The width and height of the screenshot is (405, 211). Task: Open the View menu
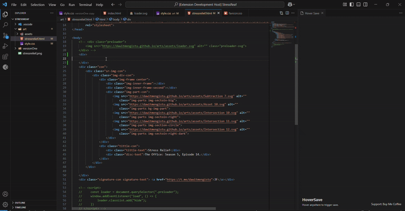[52, 5]
